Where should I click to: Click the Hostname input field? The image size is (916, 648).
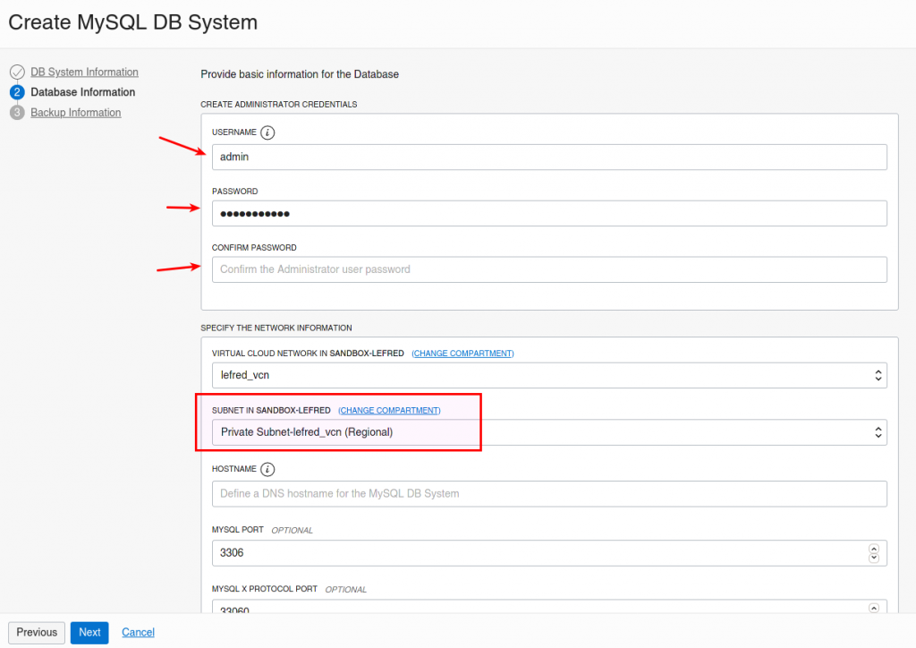pos(549,494)
